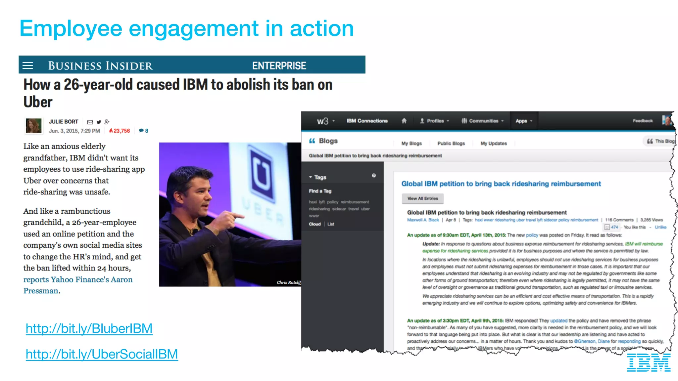Click the Blogs quote icon heading

pos(312,141)
